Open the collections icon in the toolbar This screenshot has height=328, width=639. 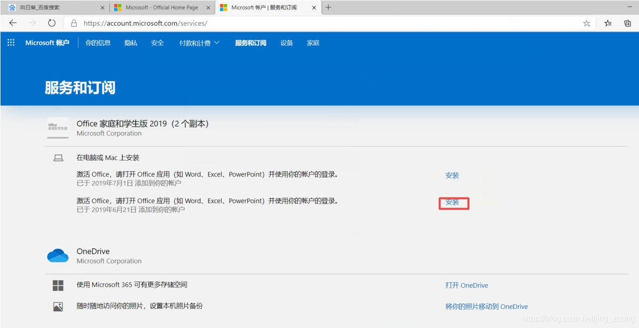click(627, 23)
